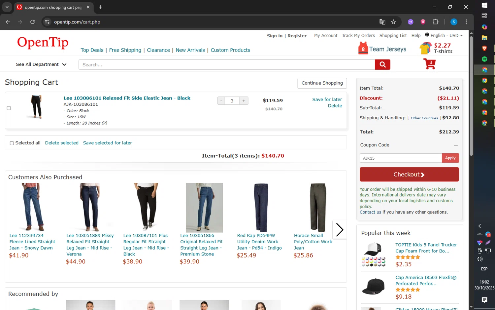Collapse the Coupon Code section
This screenshot has width=495, height=310.
(x=456, y=145)
